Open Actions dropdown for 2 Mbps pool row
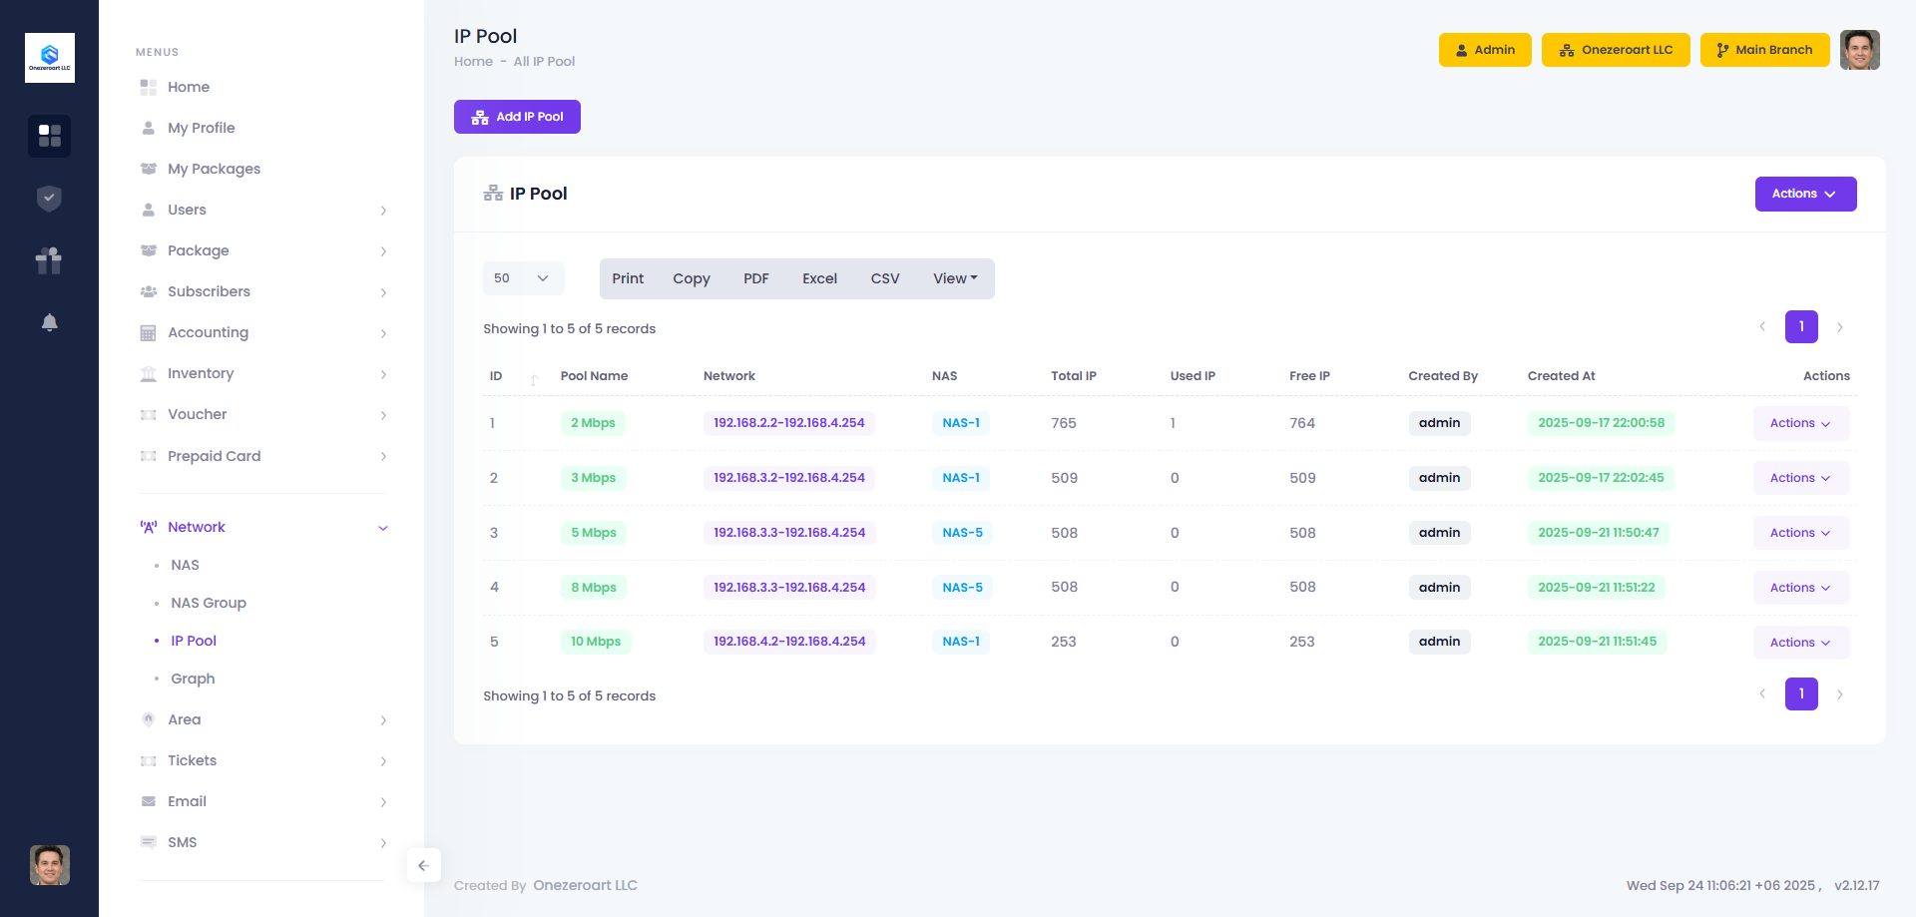This screenshot has height=917, width=1916. click(x=1800, y=423)
